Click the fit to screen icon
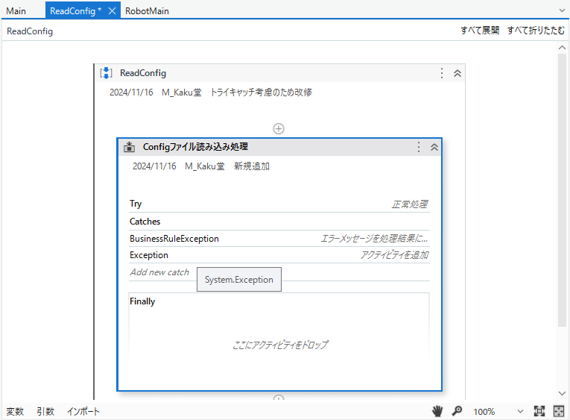Viewport: 570px width, 420px height. click(x=539, y=411)
